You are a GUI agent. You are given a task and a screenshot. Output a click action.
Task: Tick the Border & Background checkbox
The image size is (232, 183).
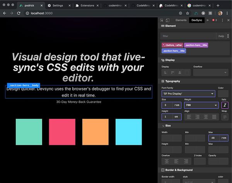click(x=163, y=170)
